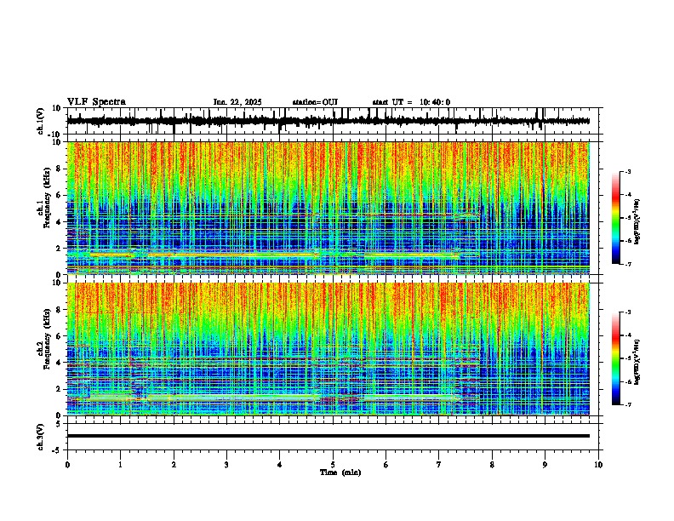Viewport: 674px width, 521px height.
Task: Select the "ch.3(V)" axis label
Action: click(x=41, y=437)
